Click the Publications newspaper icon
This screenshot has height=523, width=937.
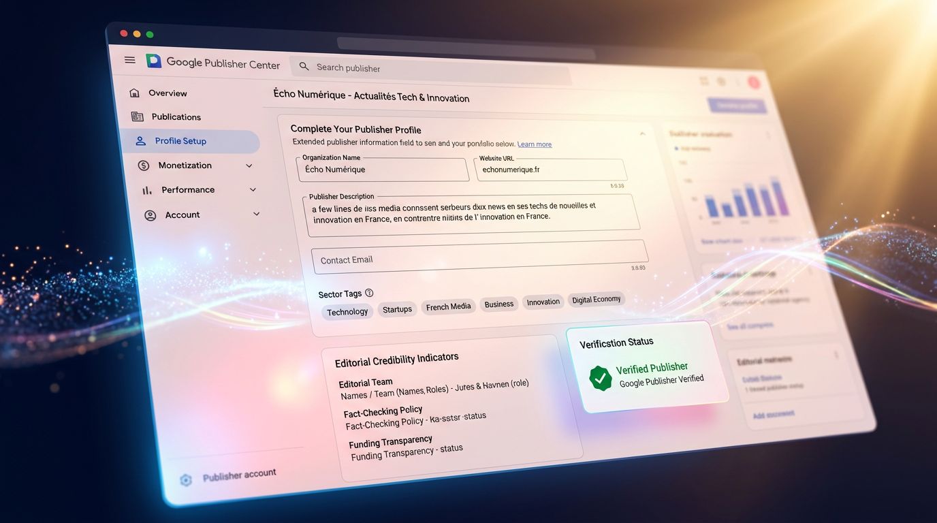138,116
